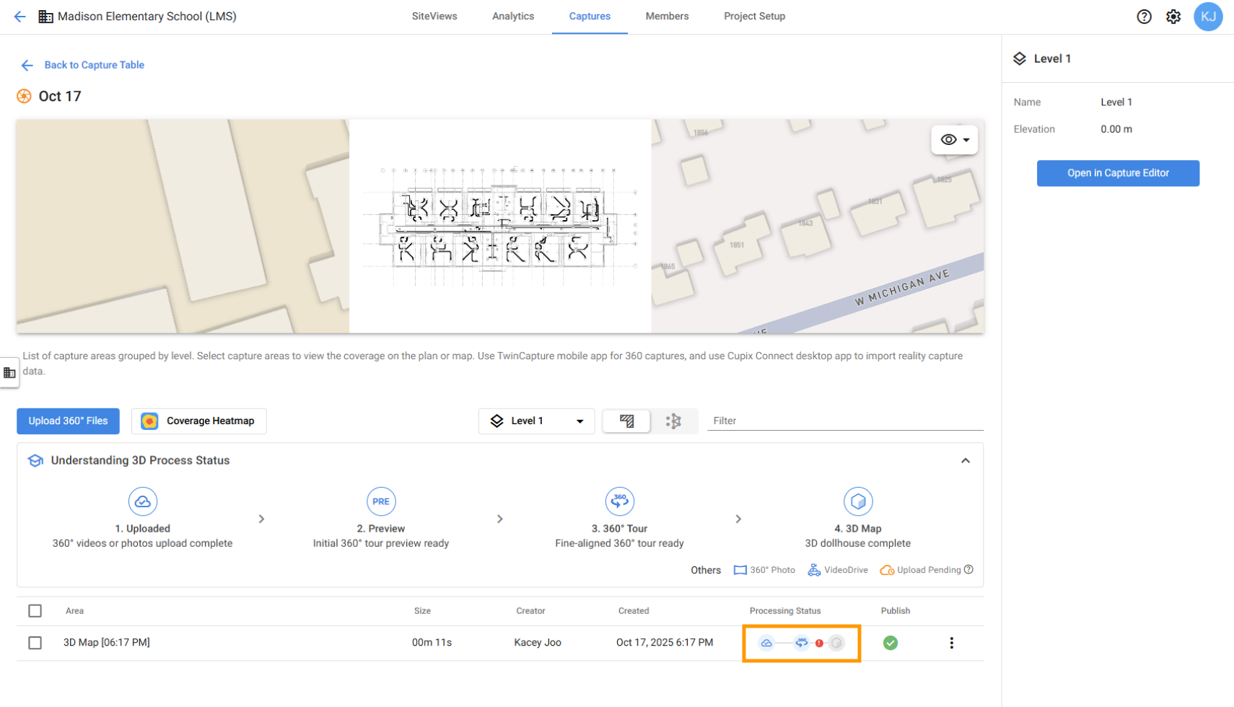Click the graduation cap icon beside Understanding 3D Process Status

pyautogui.click(x=35, y=460)
